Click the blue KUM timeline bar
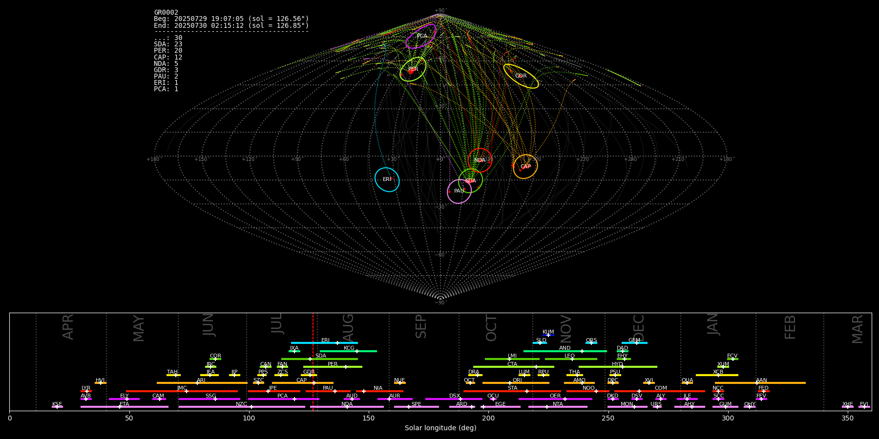Viewport: 879px width, 439px height. [548, 335]
